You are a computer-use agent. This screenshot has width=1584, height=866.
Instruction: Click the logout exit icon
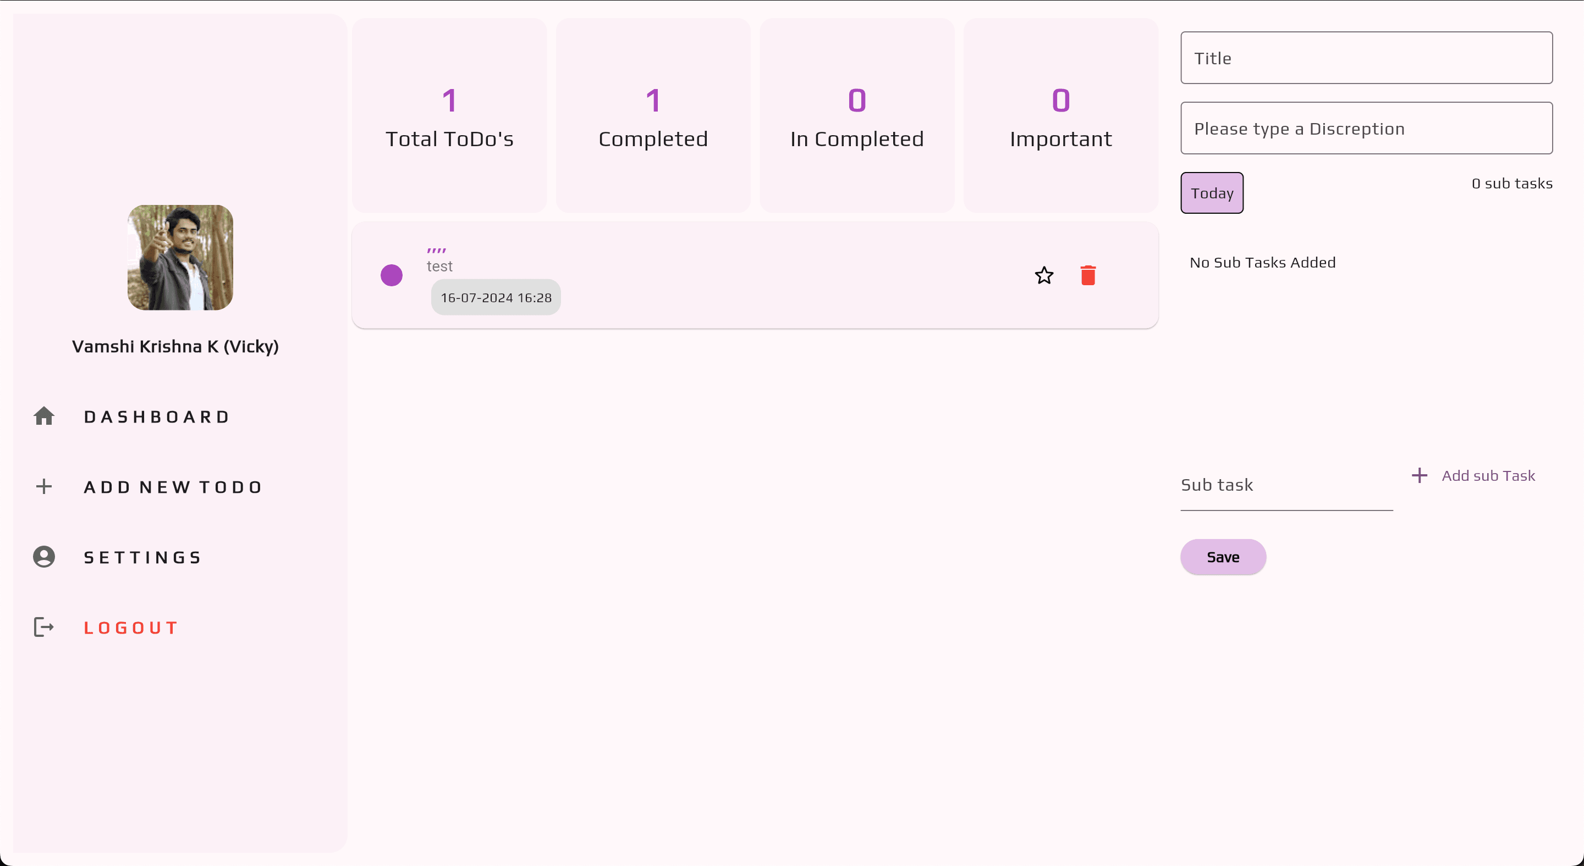(43, 627)
